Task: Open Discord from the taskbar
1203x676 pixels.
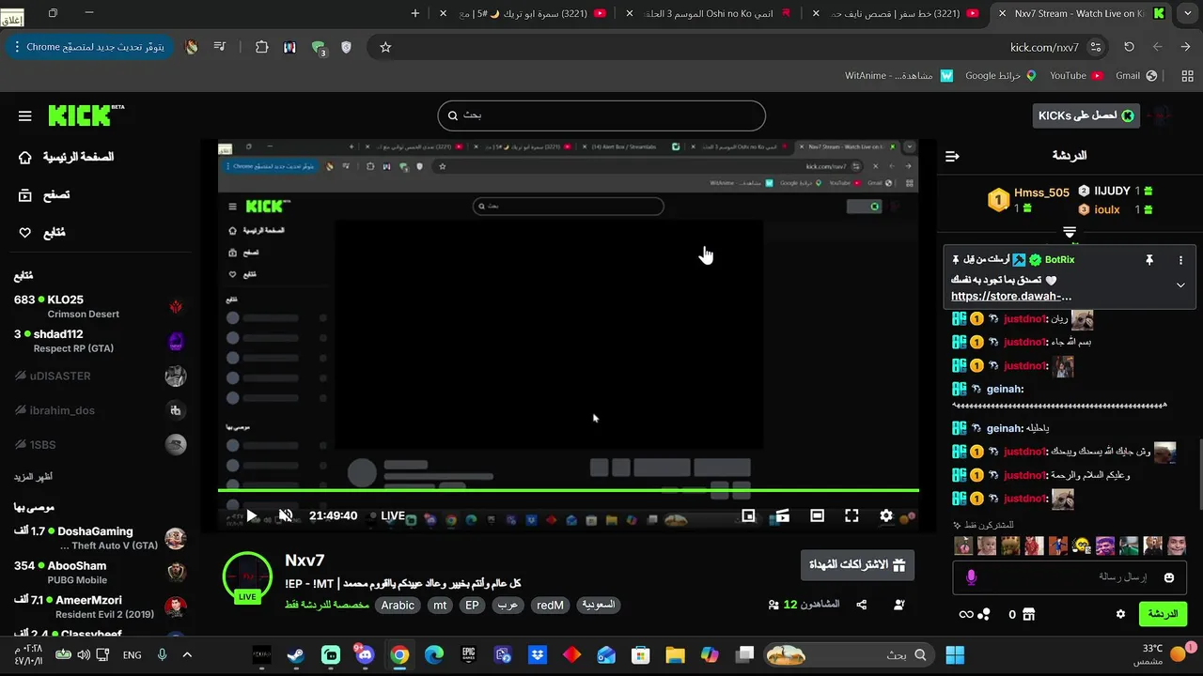Action: [365, 654]
